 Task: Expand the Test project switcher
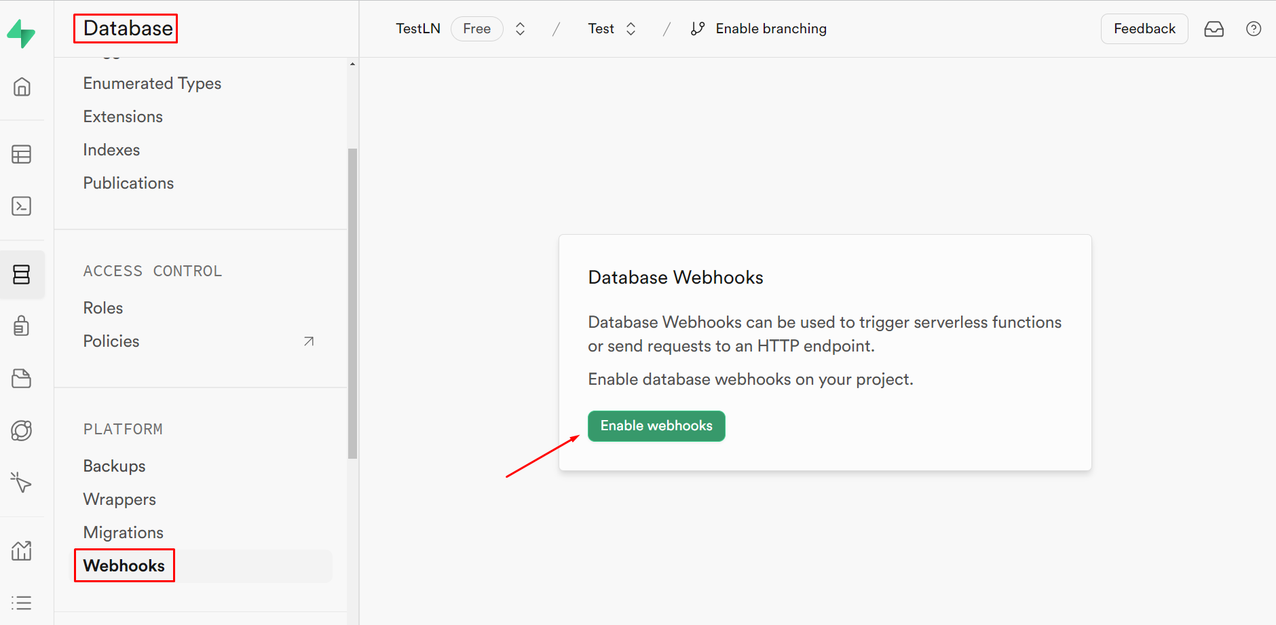[x=631, y=29]
